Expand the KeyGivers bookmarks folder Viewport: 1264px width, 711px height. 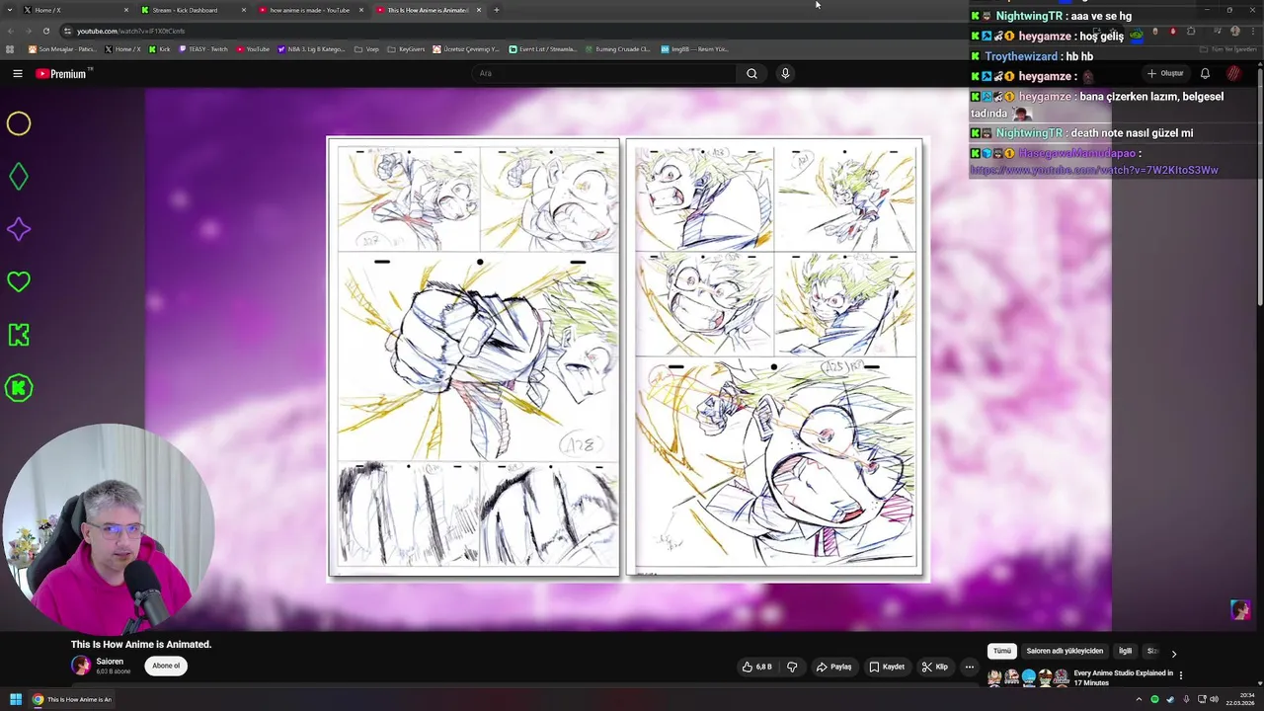406,48
